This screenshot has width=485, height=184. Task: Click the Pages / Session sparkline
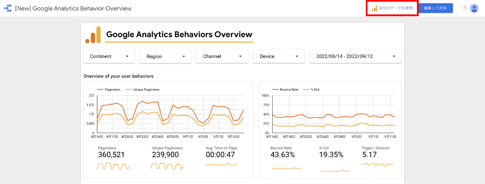pyautogui.click(x=377, y=164)
